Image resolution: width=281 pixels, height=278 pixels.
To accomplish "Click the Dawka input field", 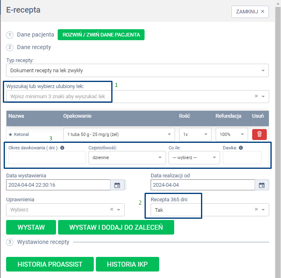I will click(x=242, y=157).
